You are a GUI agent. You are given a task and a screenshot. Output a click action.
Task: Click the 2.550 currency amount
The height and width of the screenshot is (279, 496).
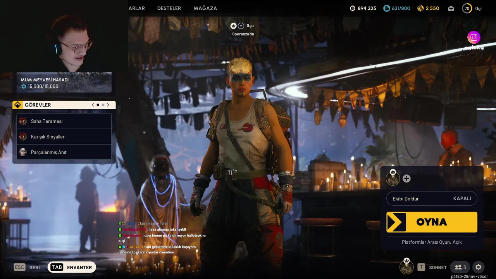(x=432, y=8)
